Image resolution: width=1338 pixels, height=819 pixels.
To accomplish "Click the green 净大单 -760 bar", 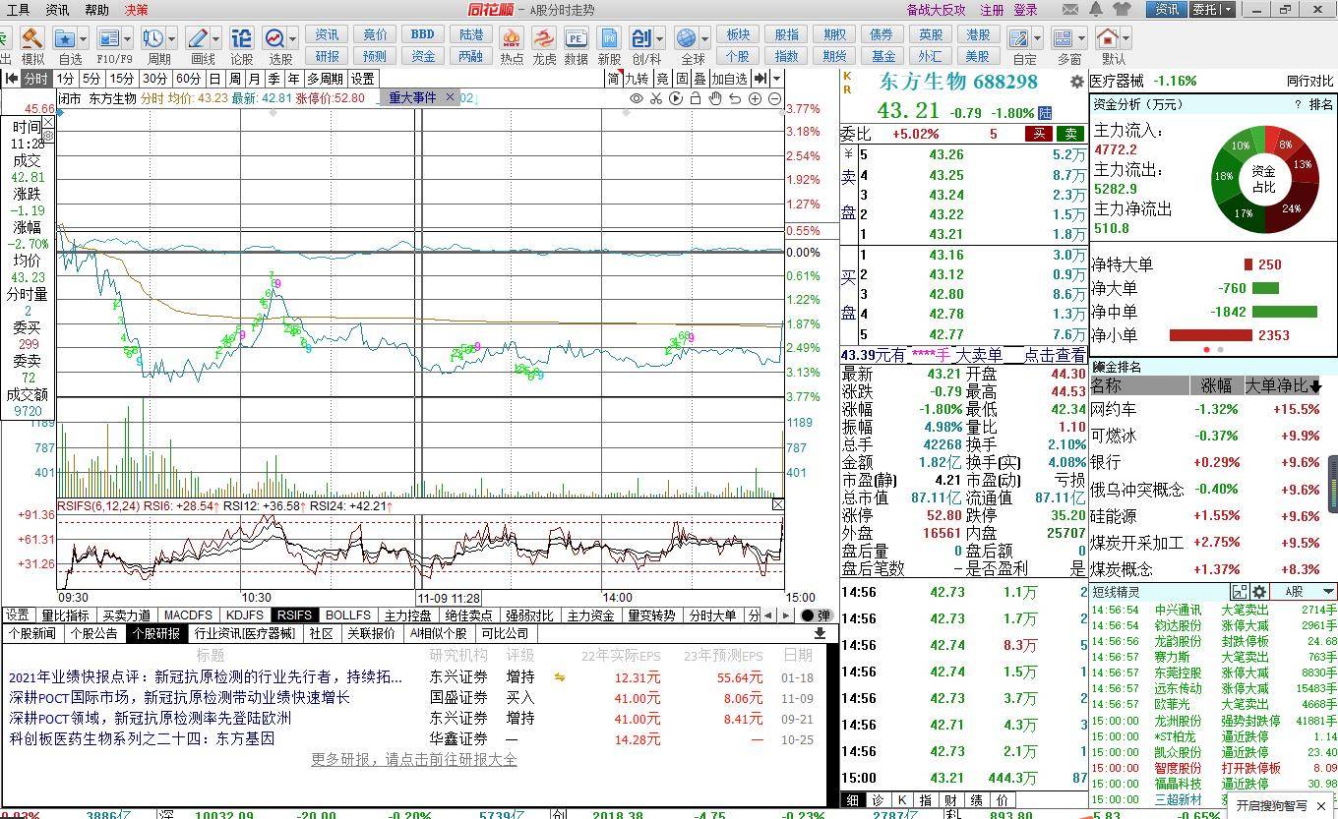I will pos(1265,288).
